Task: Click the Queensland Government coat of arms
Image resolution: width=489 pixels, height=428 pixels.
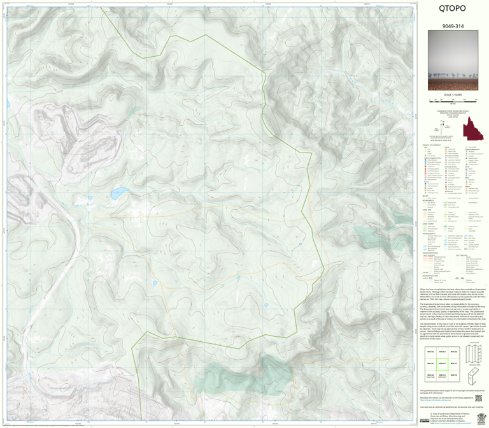Action: [x=481, y=418]
